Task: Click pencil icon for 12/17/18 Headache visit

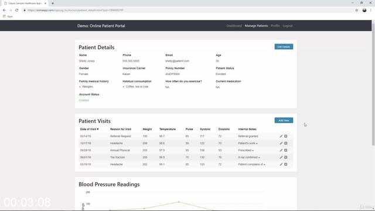Action: click(x=281, y=143)
